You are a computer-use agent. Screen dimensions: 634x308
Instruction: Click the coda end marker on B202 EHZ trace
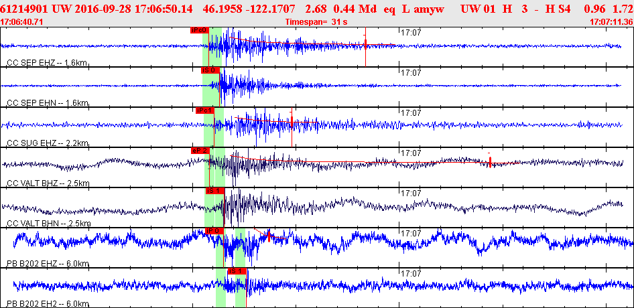click(x=269, y=236)
